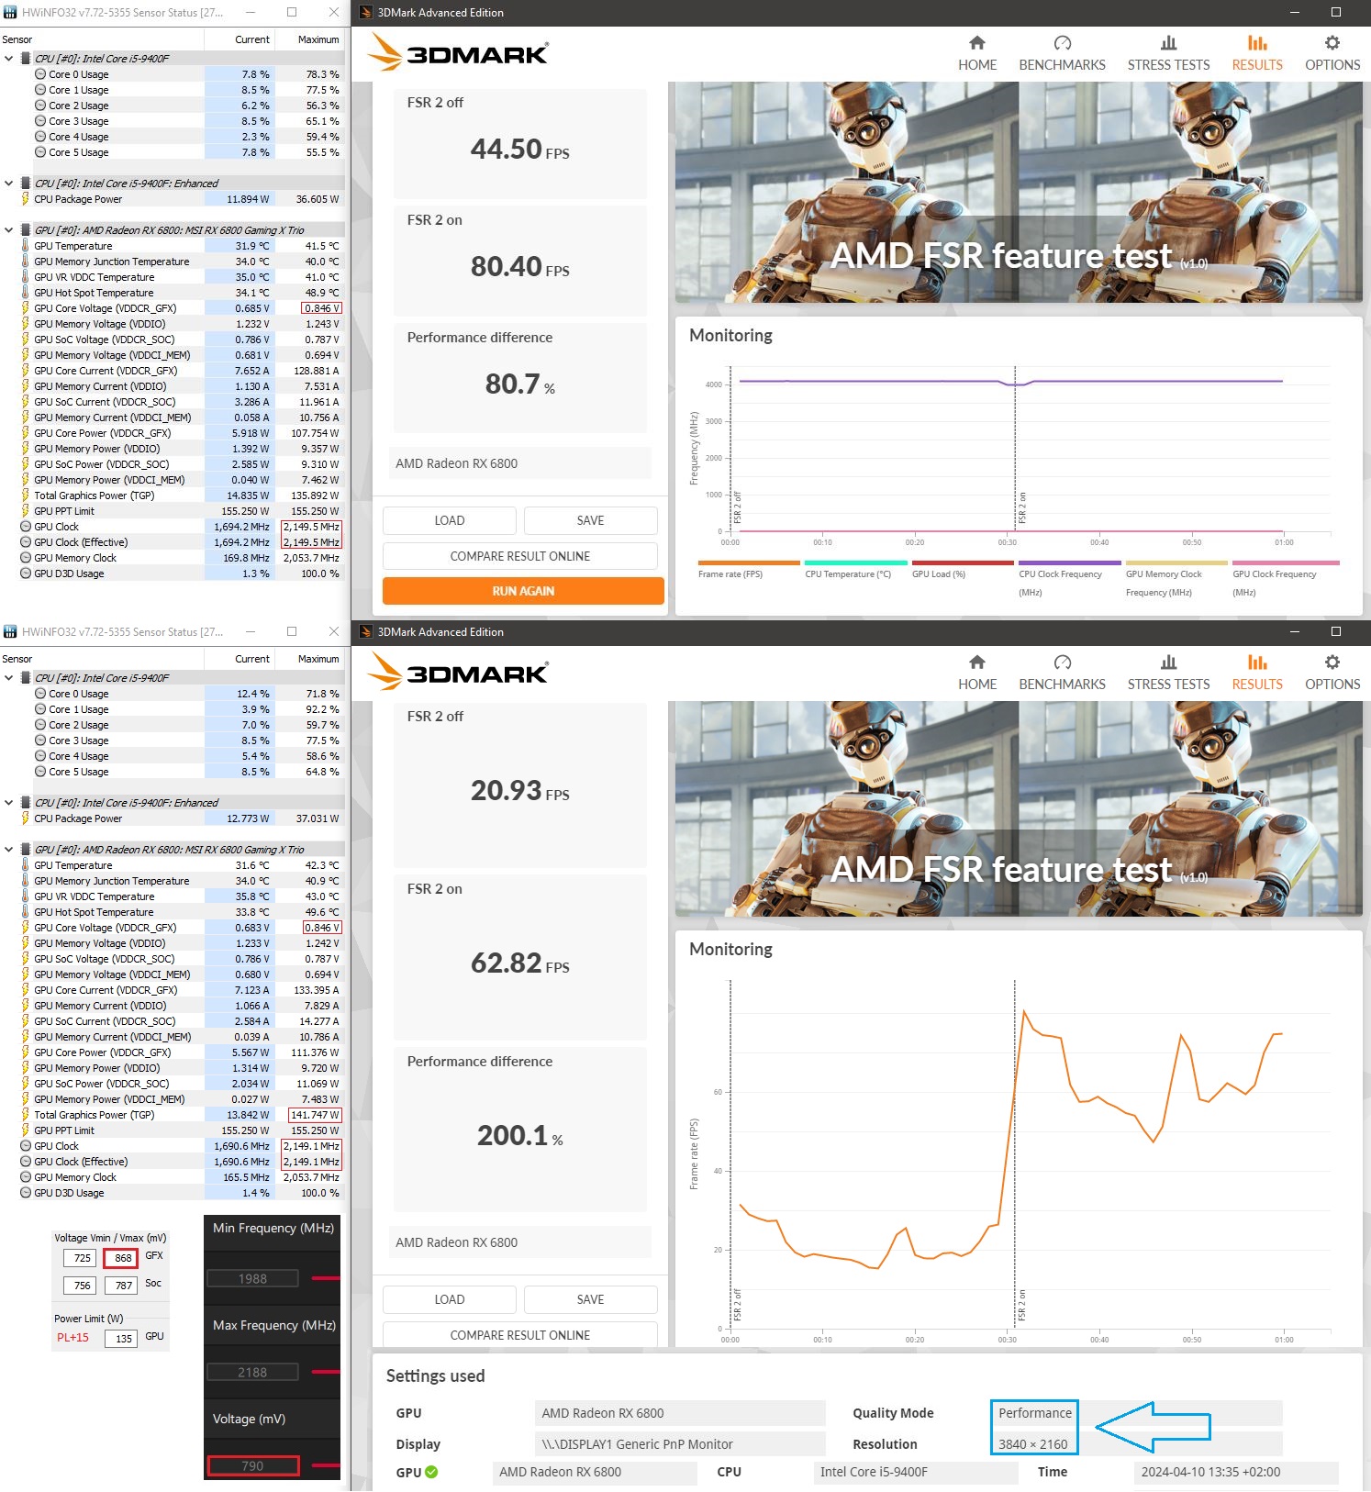
Task: Click bolt icon of CPU Package Power row 11.894 W
Action: 26,199
